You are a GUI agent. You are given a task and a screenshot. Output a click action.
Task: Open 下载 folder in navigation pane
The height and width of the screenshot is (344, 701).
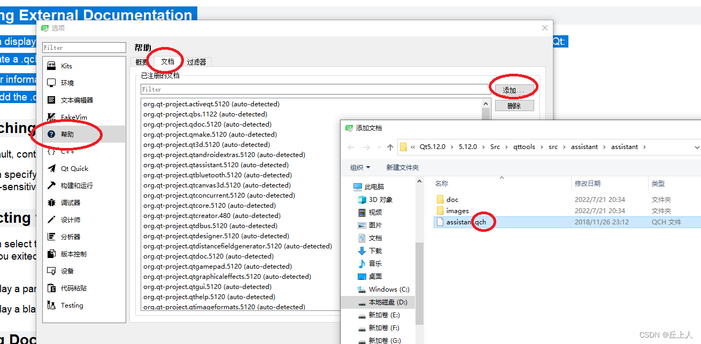(x=370, y=251)
